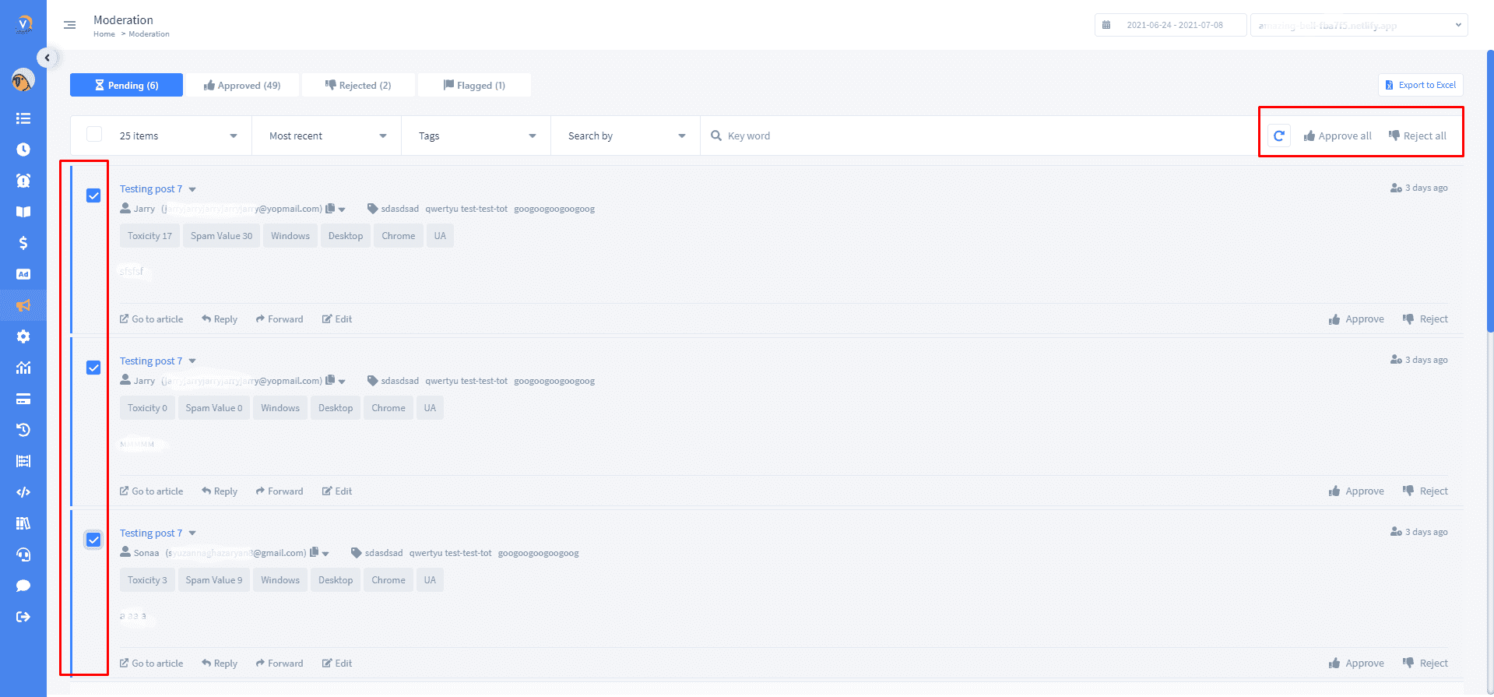Open the code brackets sidebar icon

tap(23, 492)
